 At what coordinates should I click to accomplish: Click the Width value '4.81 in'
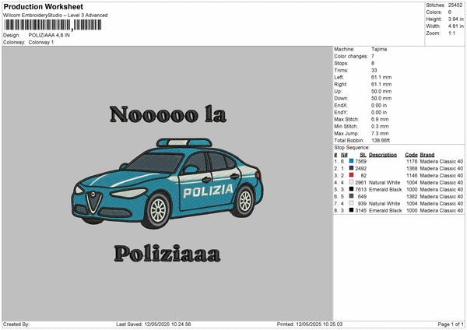tap(455, 26)
